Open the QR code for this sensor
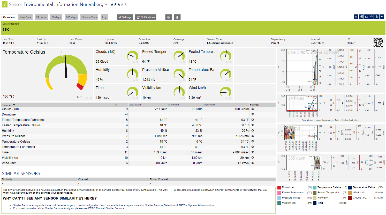386x215 pixels. pyautogui.click(x=378, y=42)
